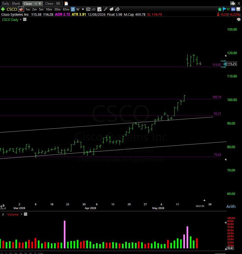
Task: Expand the CSCO Daily plot dropdown
Action: (x=21, y=19)
